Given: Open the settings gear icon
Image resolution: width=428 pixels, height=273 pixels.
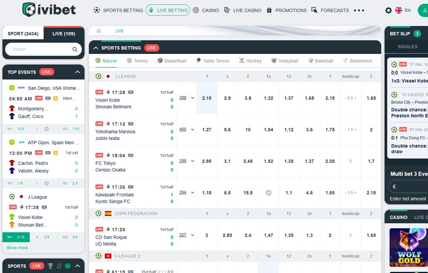Looking at the screenshot, I should pos(388,10).
